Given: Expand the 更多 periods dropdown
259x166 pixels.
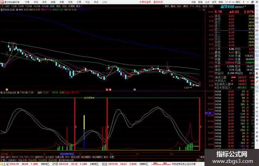Looking at the screenshot, I should point(79,6).
